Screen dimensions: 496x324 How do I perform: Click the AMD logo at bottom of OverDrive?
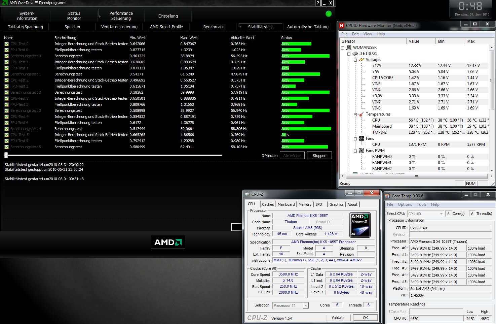point(168,242)
